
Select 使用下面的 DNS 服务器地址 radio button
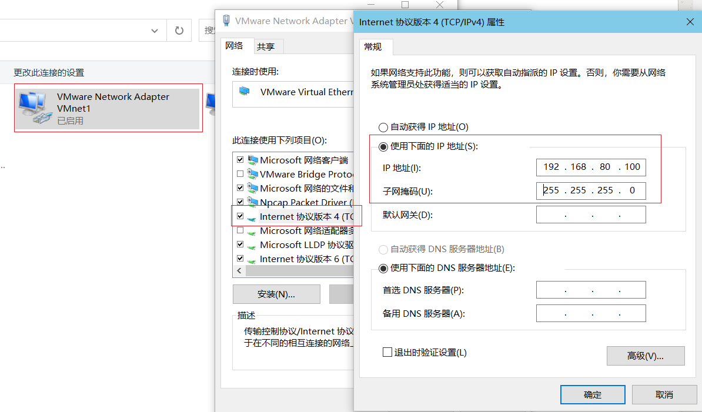pos(383,269)
